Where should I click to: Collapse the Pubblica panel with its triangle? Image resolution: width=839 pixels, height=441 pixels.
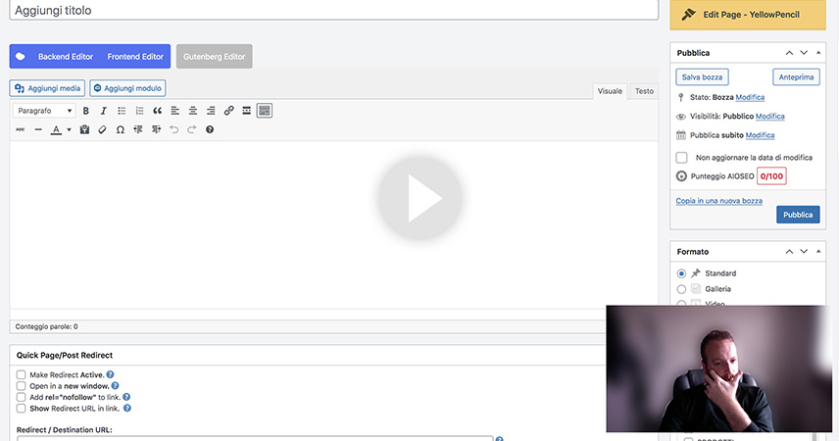point(820,52)
